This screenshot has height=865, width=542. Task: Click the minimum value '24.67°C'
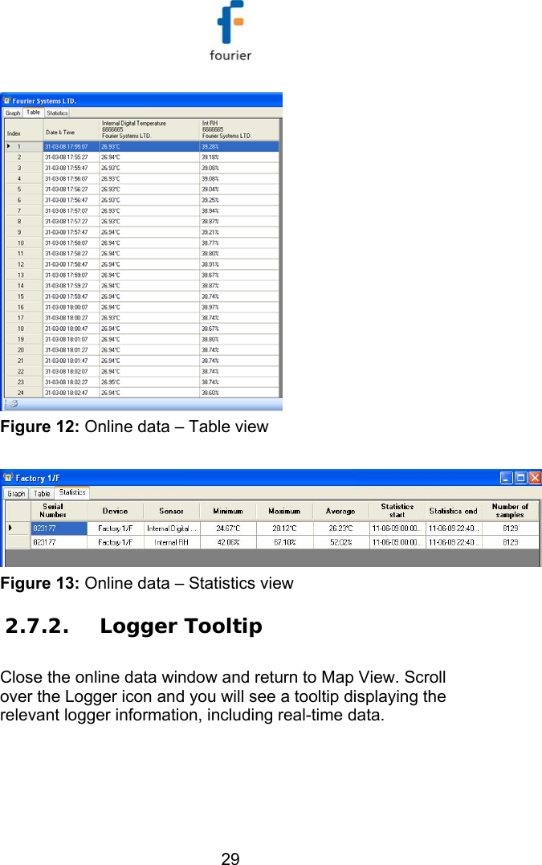(228, 528)
